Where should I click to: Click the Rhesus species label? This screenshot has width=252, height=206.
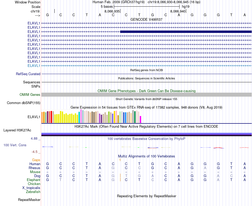coord(34,168)
